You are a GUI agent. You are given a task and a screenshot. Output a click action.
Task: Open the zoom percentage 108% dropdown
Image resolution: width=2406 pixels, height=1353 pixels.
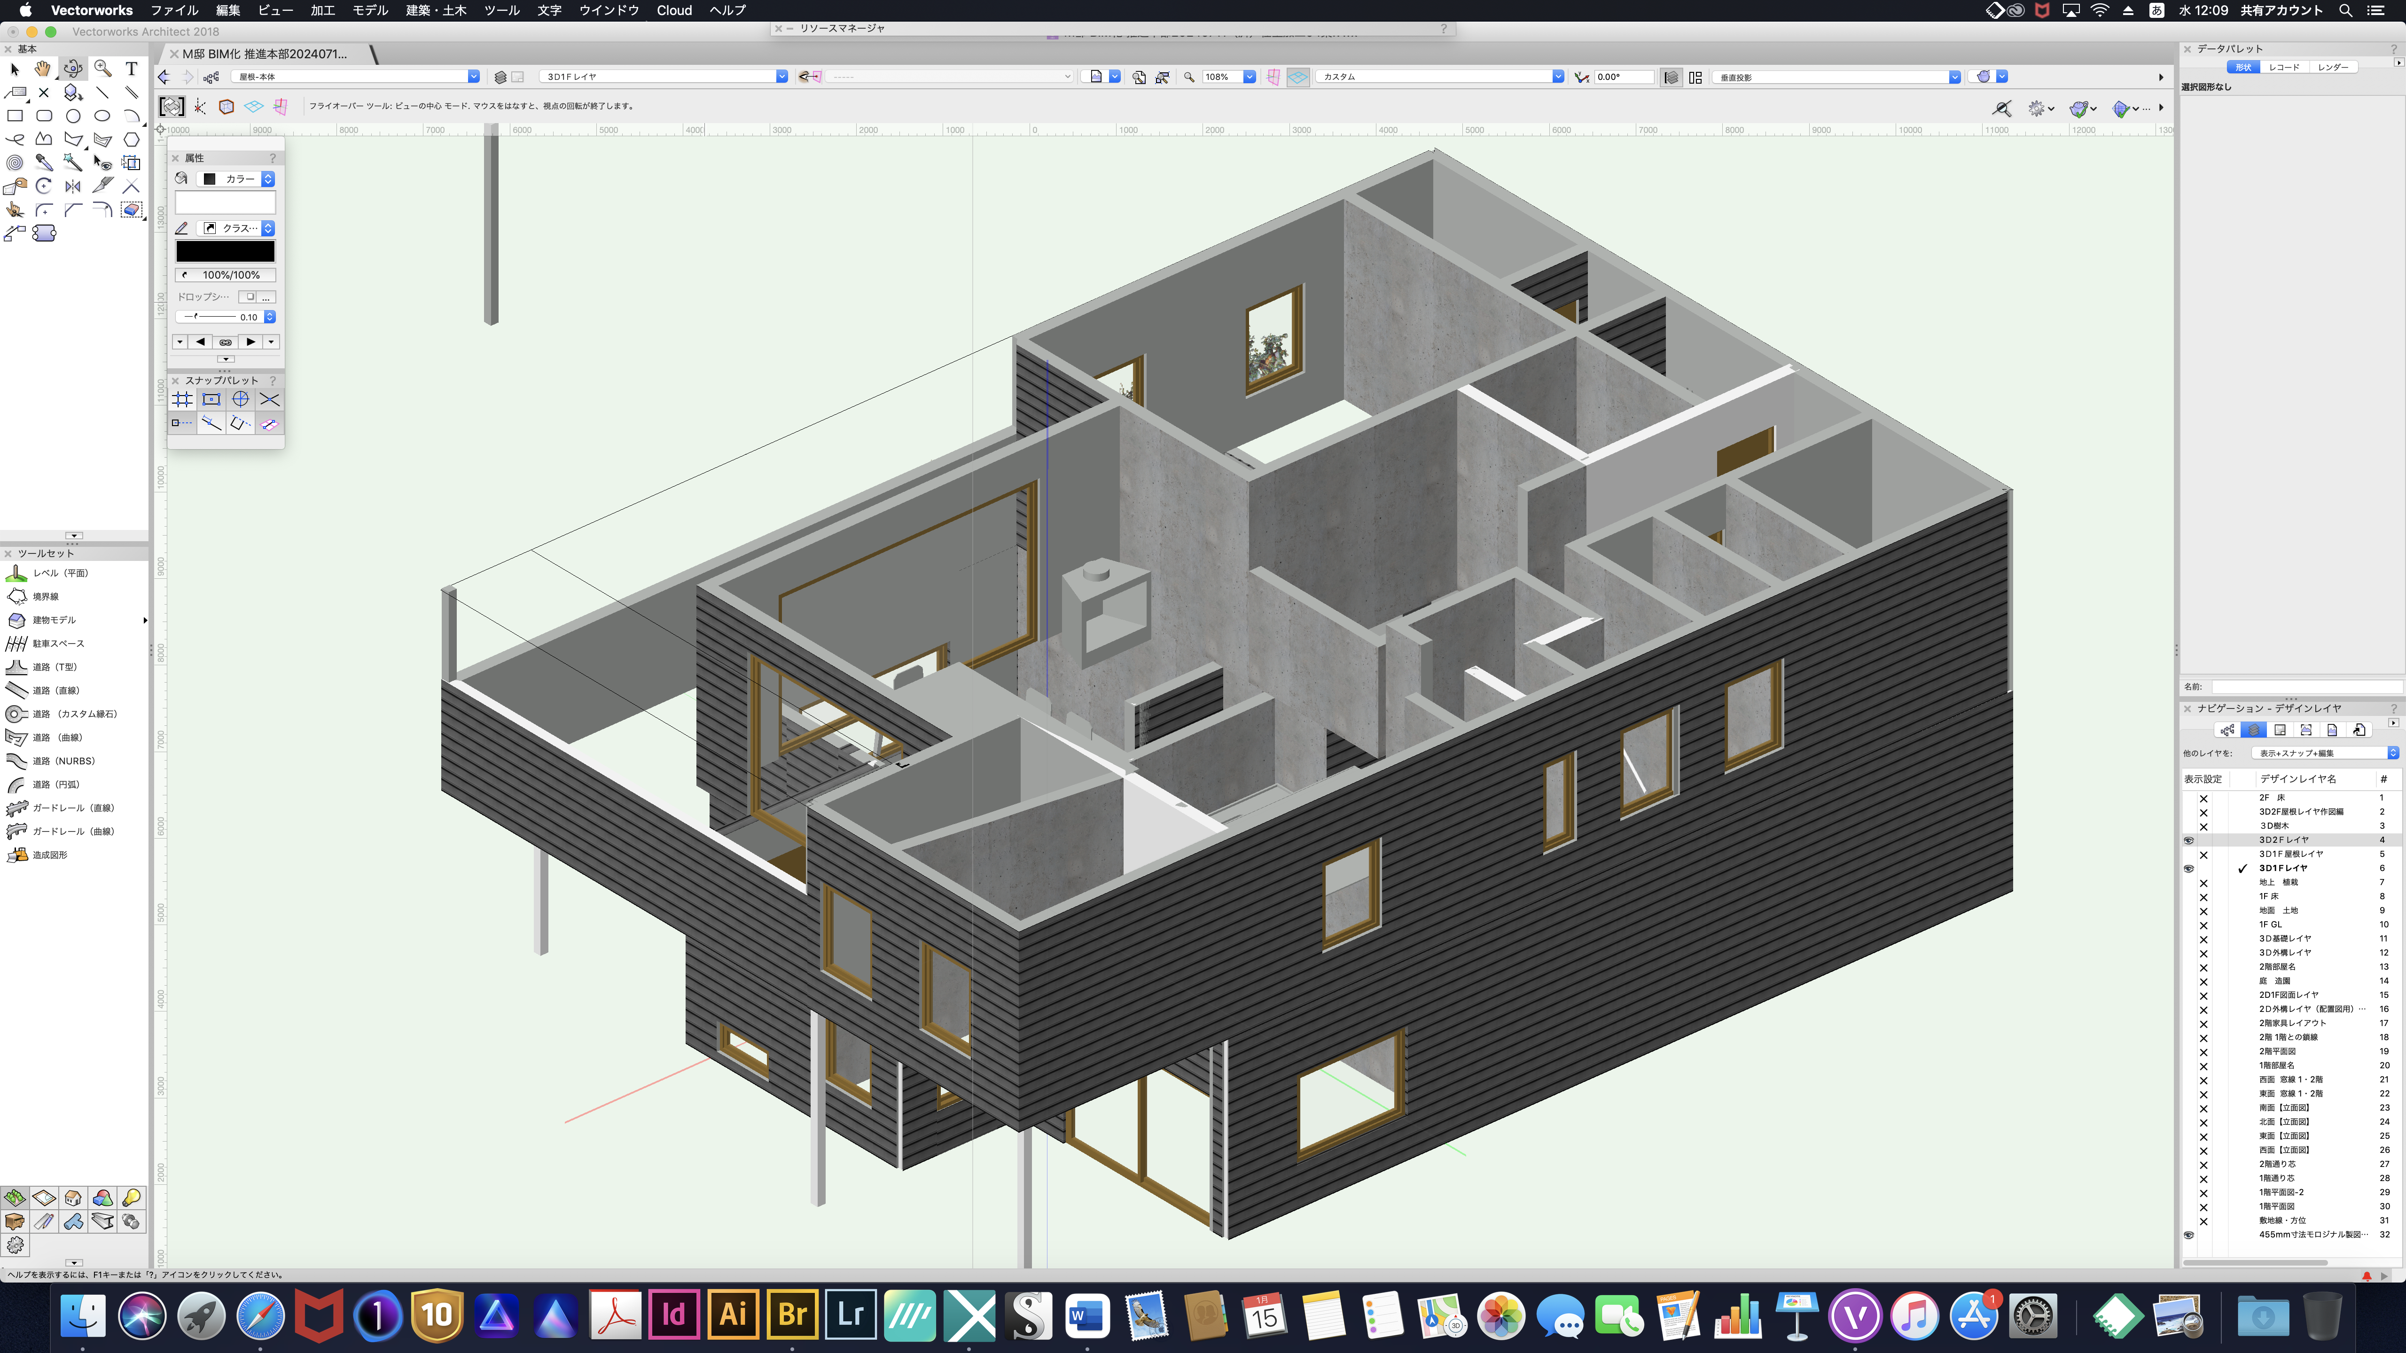click(1249, 77)
